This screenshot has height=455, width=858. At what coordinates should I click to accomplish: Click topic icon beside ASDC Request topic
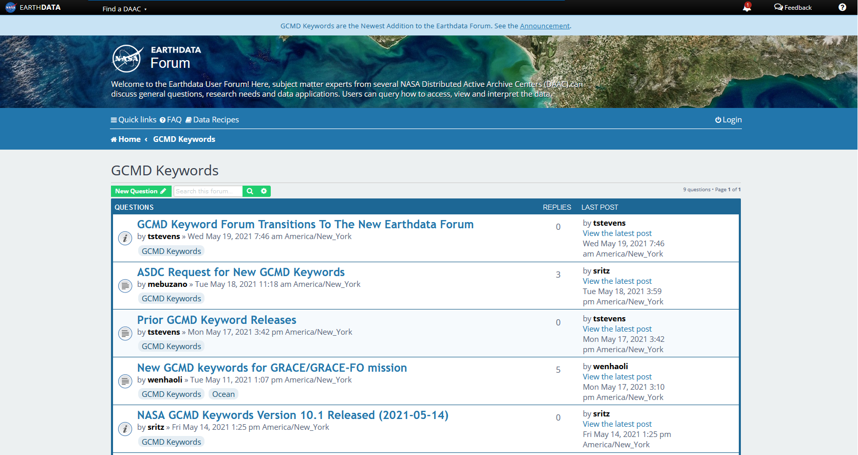click(125, 286)
